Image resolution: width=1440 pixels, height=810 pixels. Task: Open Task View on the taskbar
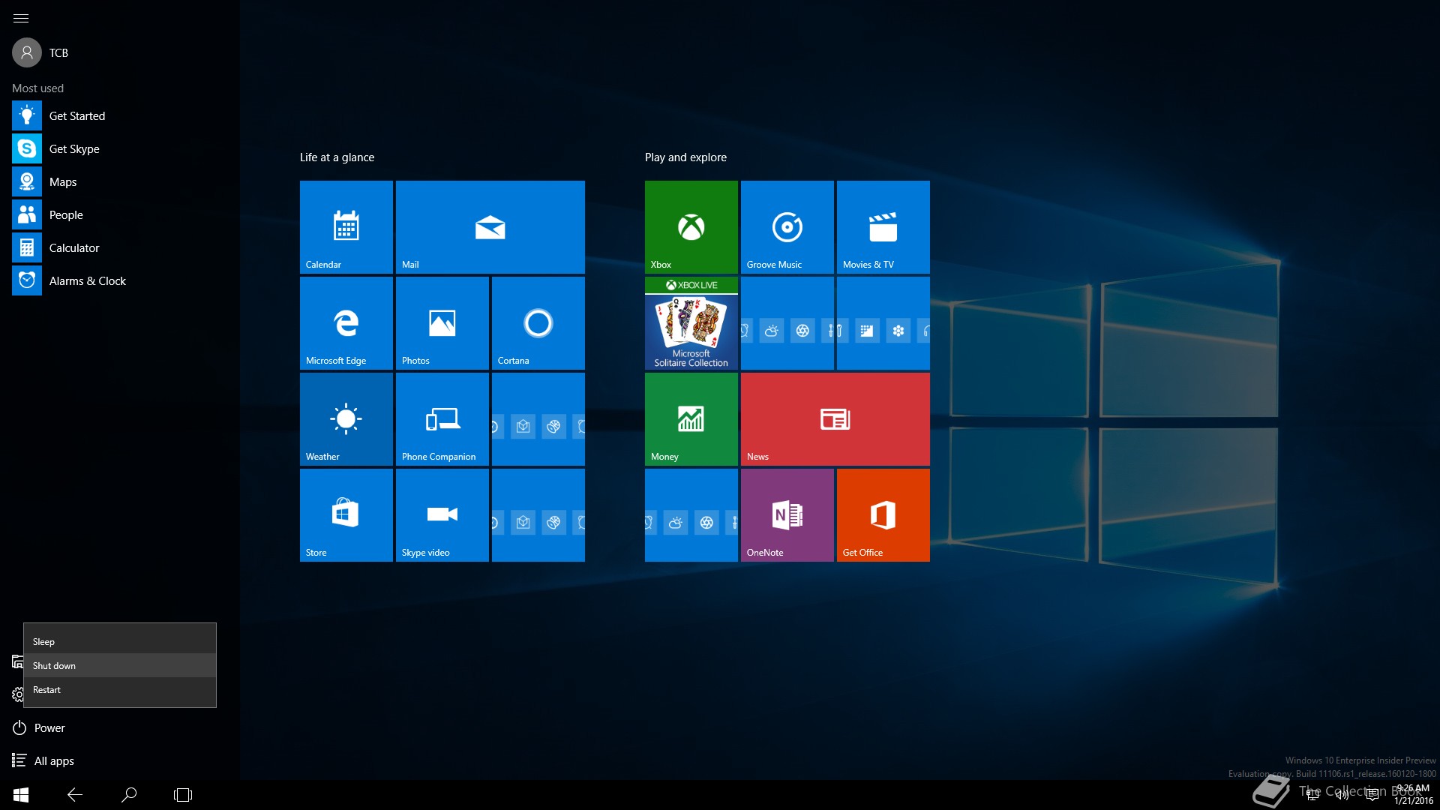[183, 794]
